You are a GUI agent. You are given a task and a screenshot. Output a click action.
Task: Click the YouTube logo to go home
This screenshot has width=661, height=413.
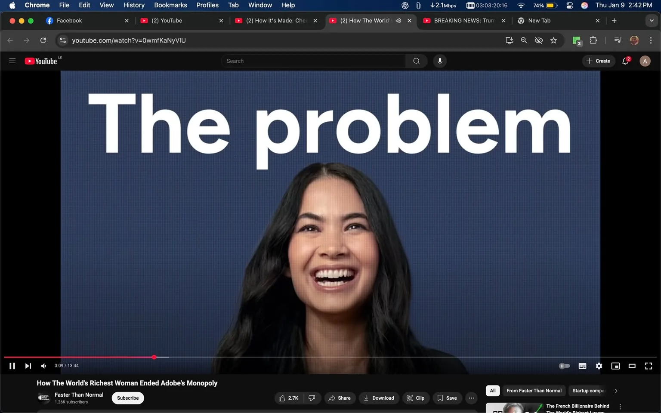41,61
